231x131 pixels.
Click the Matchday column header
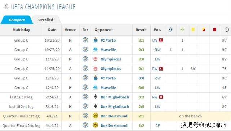(21, 30)
